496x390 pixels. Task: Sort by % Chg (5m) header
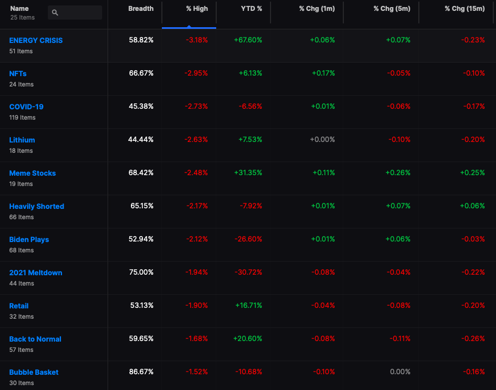pyautogui.click(x=392, y=9)
